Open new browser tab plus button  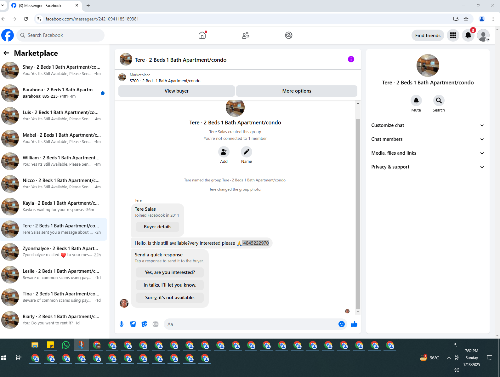point(88,5)
